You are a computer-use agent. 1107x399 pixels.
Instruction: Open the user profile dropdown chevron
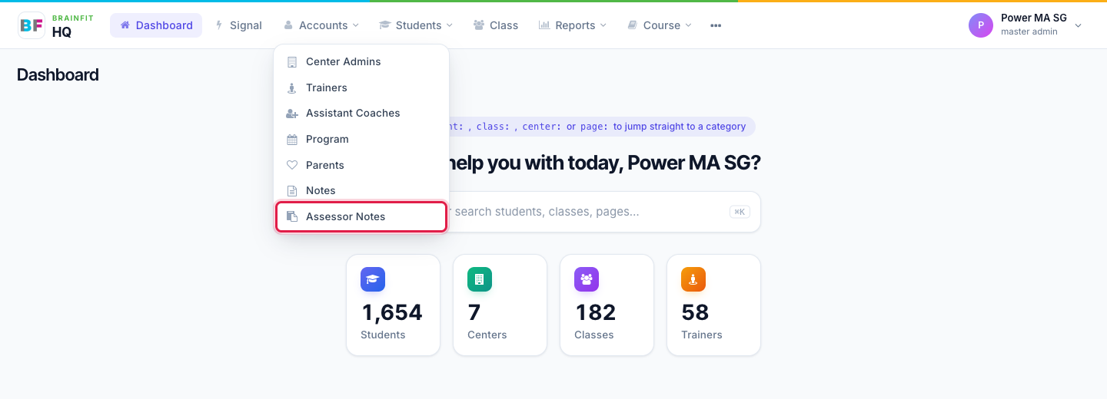point(1078,25)
